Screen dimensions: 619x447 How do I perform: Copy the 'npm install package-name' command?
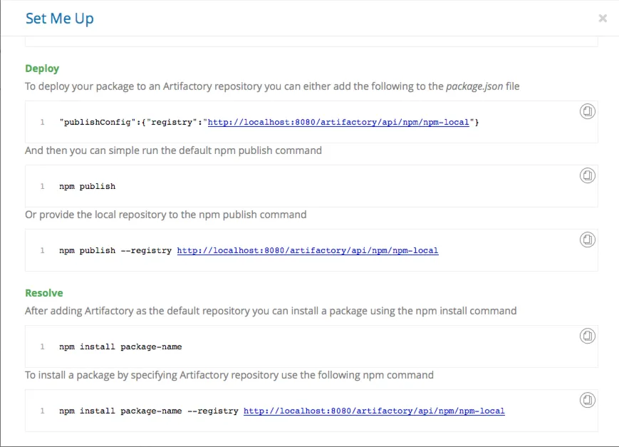587,336
